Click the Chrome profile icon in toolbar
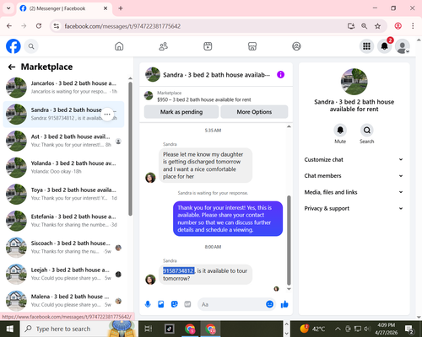The height and width of the screenshot is (337, 422). tap(398, 26)
